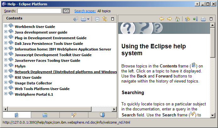Go Forward in topic history

(x=170, y=19)
